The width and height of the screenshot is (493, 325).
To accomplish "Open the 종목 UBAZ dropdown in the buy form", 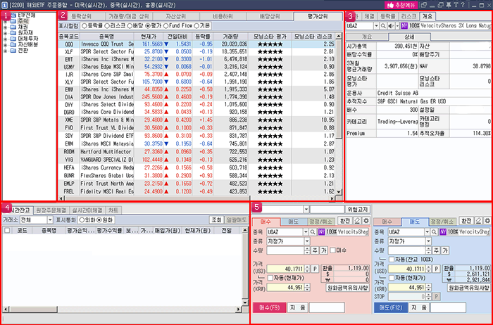I will tap(306, 232).
